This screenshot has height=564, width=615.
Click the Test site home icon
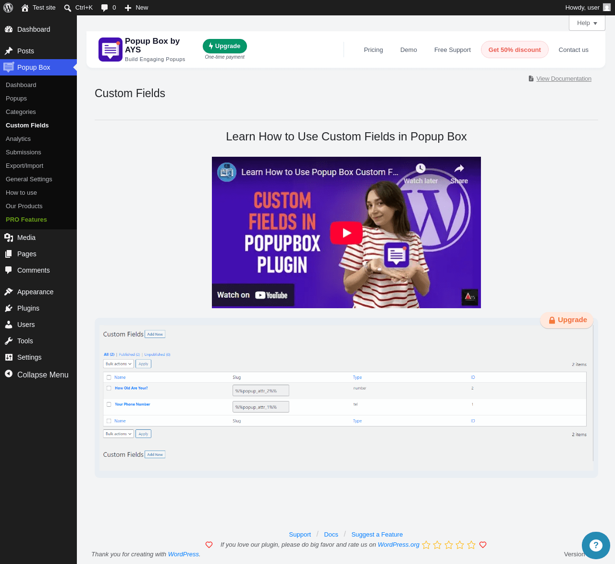25,8
